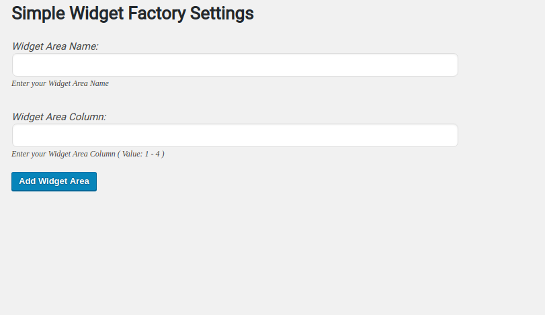545x315 pixels.
Task: Click the 'Simple Widget Factory Settings' heading
Action: click(133, 13)
